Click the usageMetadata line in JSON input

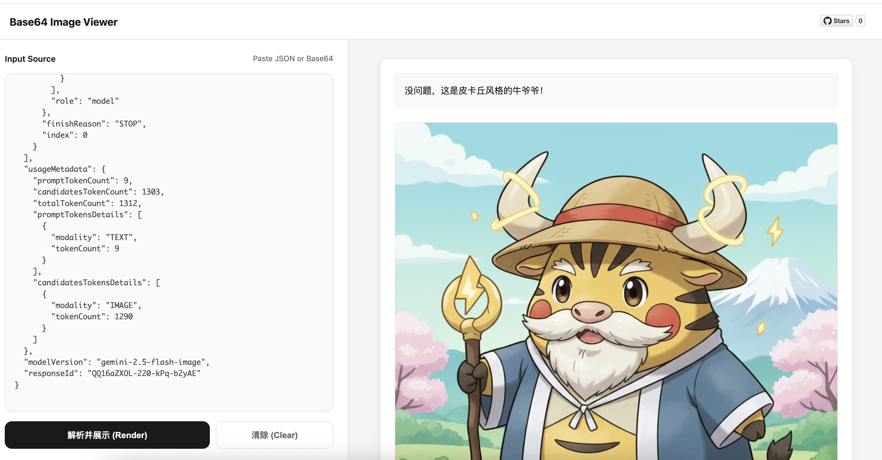[65, 169]
